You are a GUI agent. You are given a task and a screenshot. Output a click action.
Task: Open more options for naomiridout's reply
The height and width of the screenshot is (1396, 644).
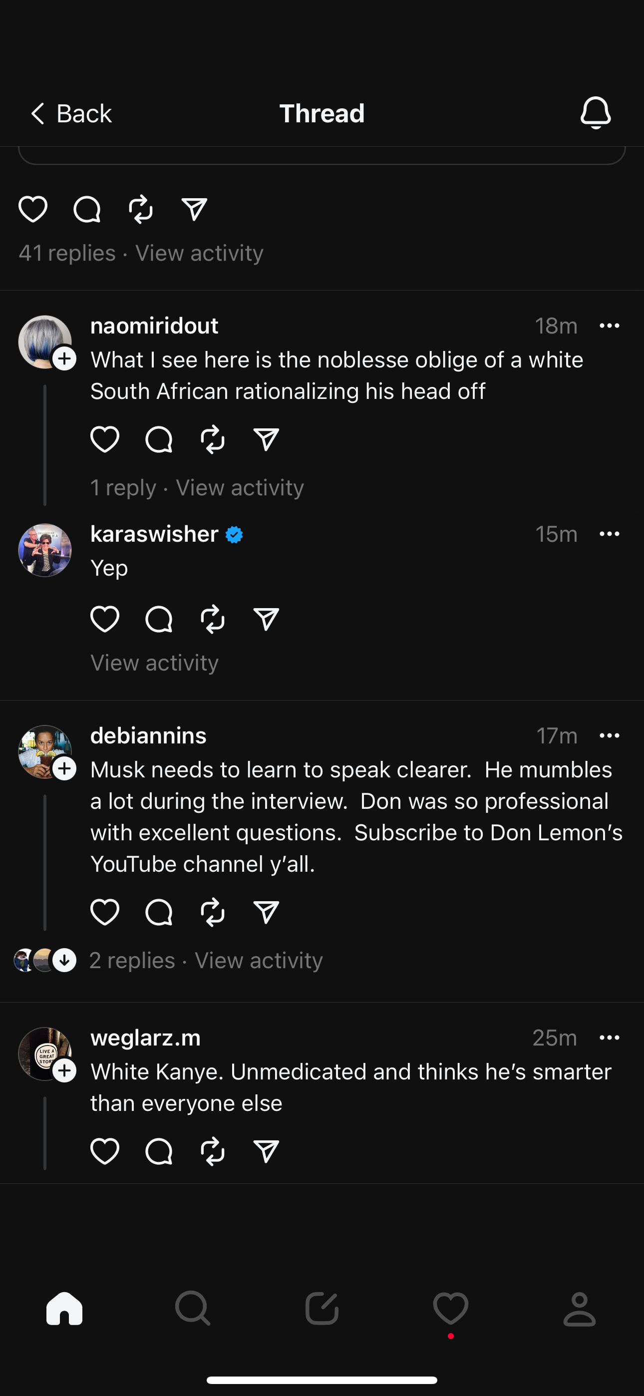pyautogui.click(x=610, y=326)
